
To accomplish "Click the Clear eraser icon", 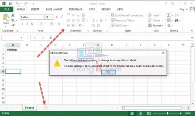I will click(169, 25).
